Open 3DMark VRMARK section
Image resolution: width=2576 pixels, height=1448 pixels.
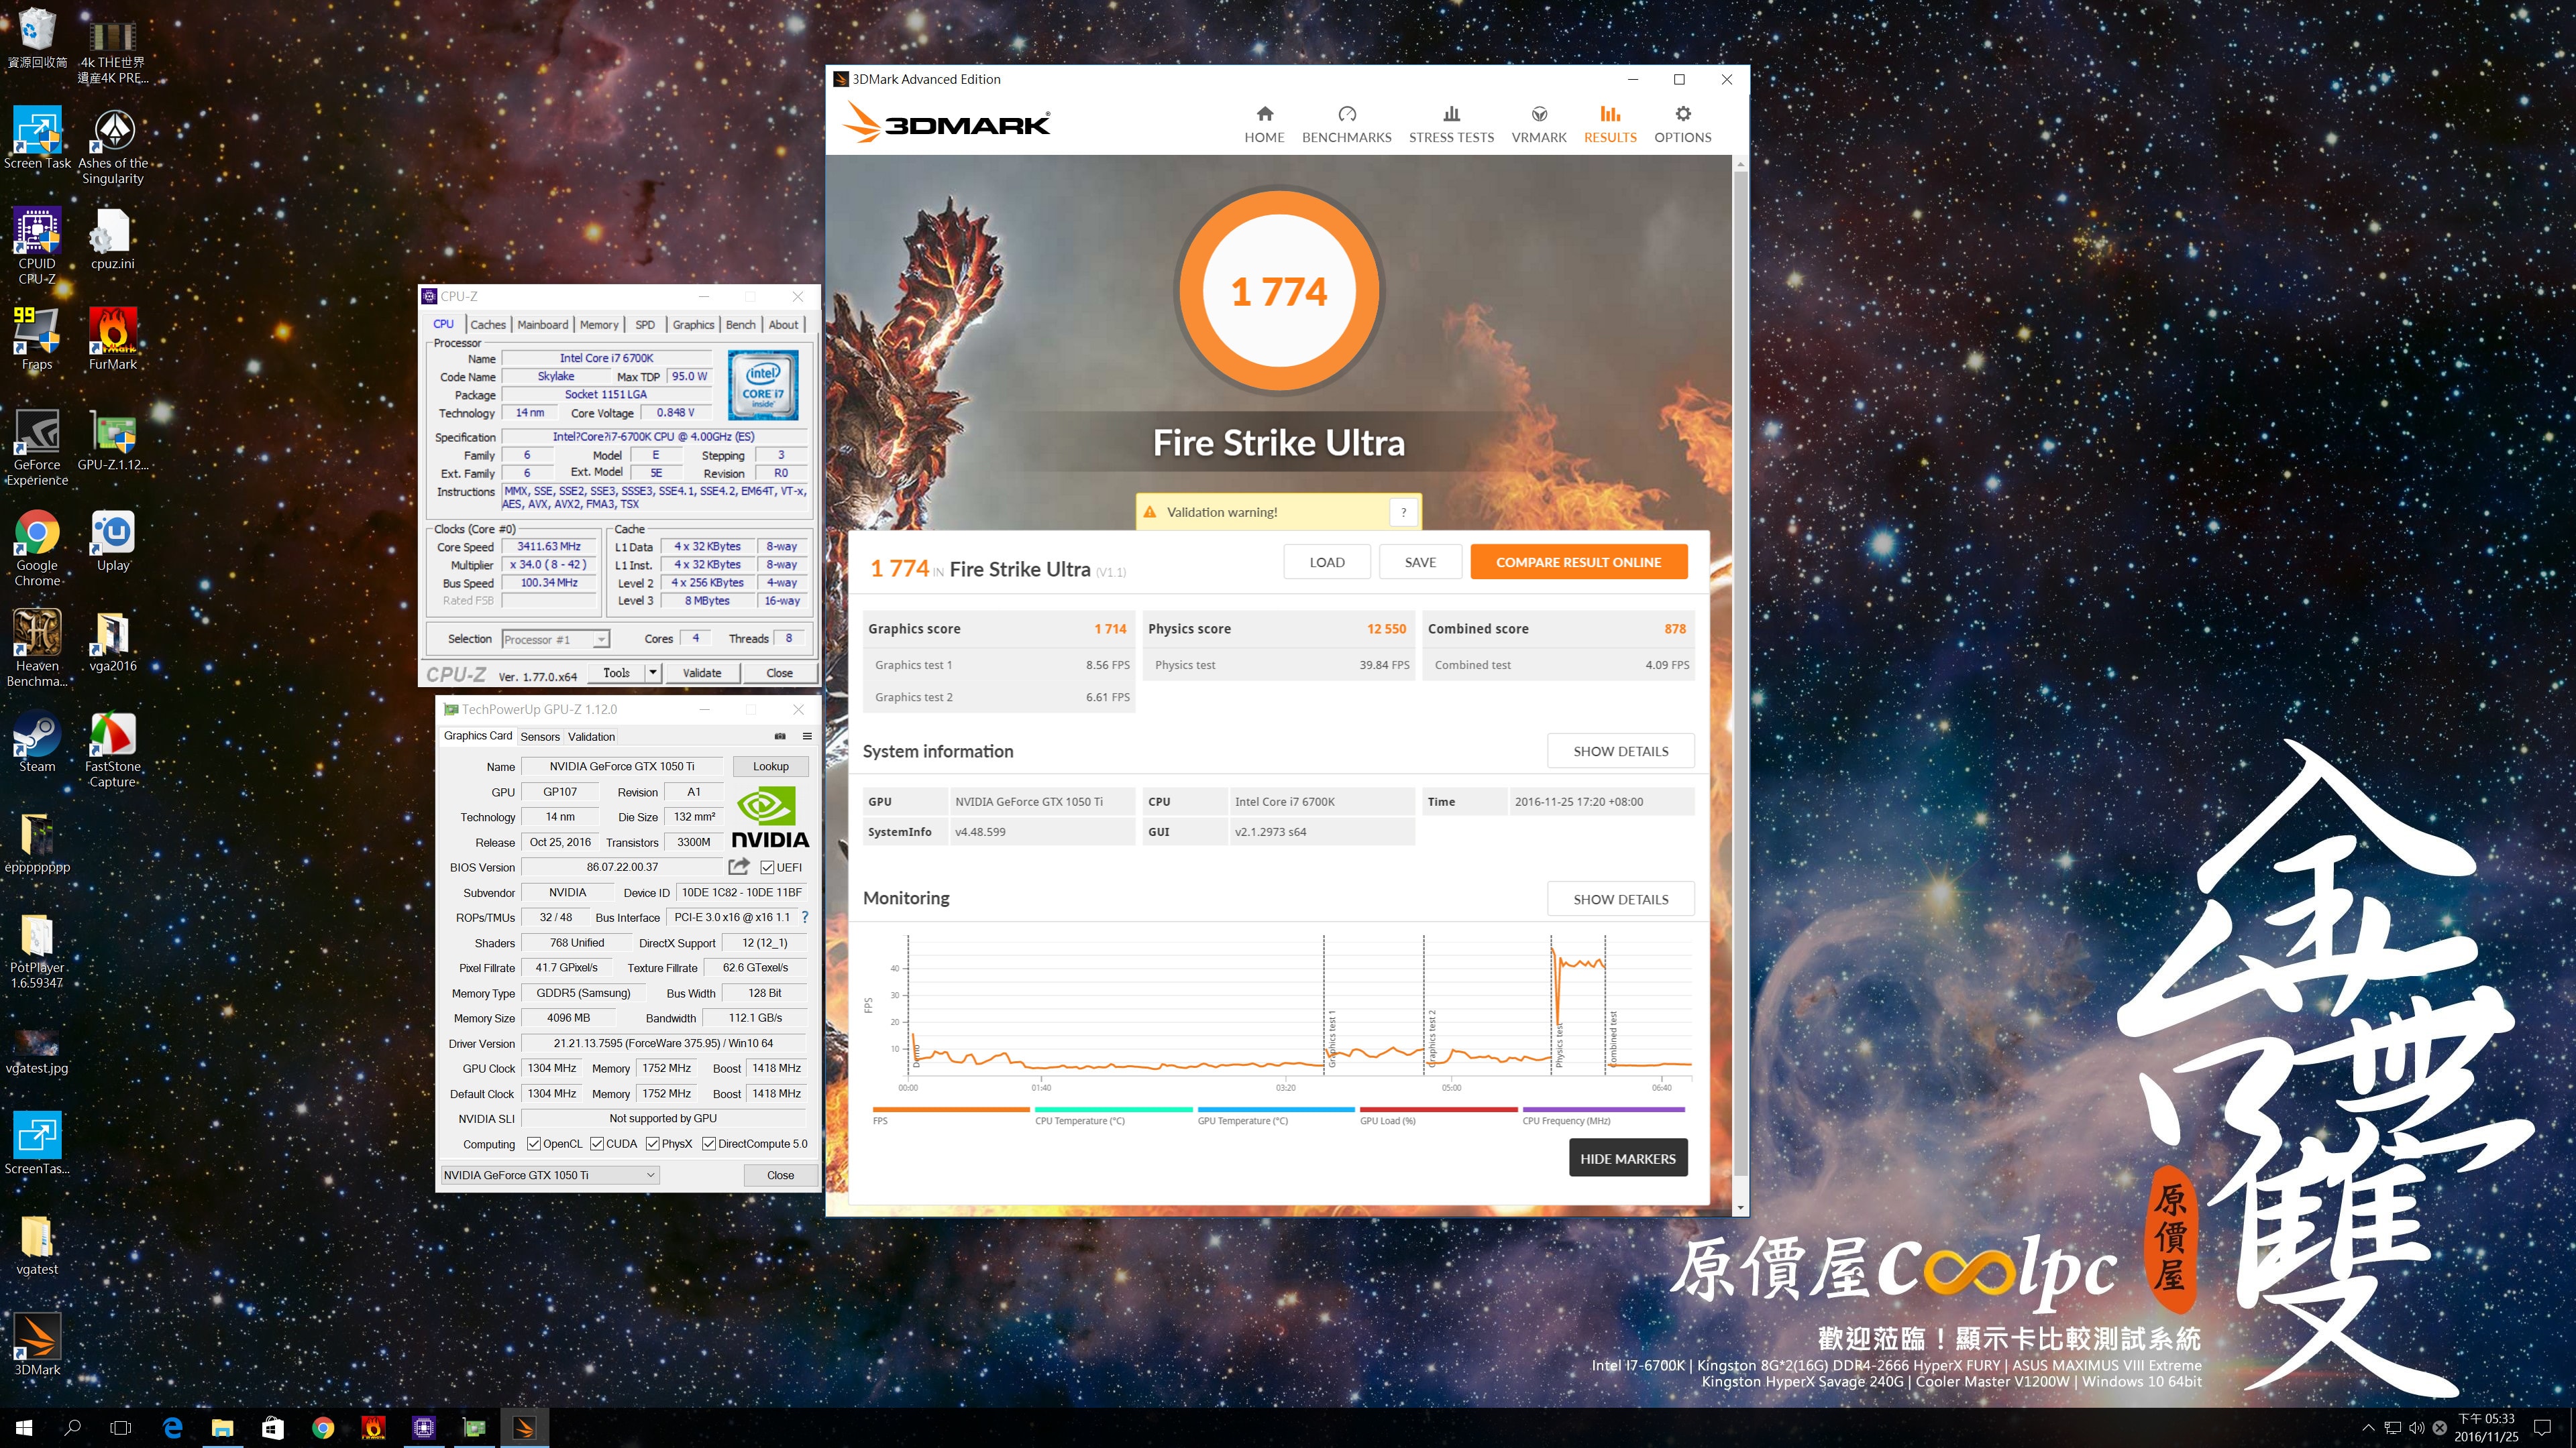[1539, 125]
